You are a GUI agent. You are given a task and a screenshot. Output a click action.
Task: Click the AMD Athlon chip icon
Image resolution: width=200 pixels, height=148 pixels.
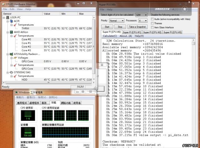[x=11, y=32]
